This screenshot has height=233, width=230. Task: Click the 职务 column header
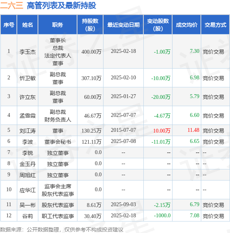[58, 25]
